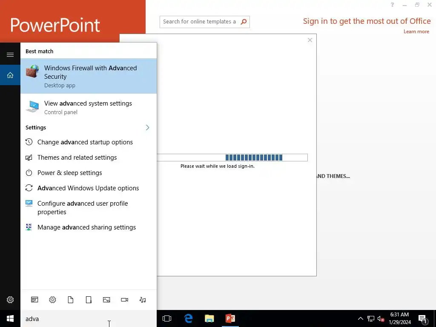The image size is (436, 327).
Task: Open Themes and related settings
Action: tap(89, 158)
